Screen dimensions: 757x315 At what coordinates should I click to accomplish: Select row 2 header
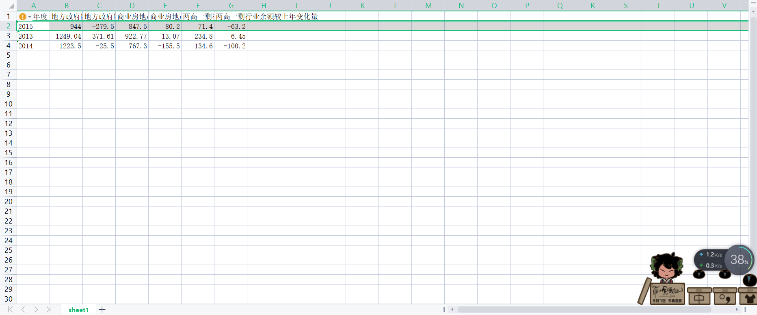click(8, 26)
